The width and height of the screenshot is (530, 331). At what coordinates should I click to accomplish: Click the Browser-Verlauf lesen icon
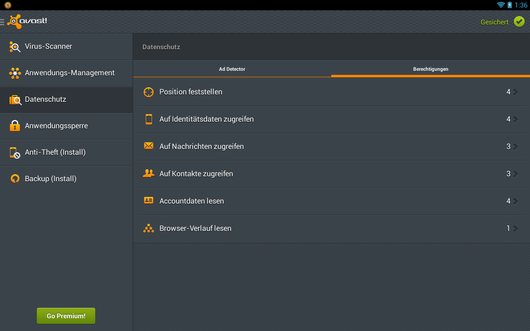pos(148,228)
